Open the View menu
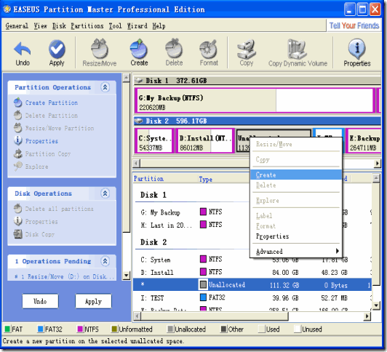Viewport: 387px width, 352px height. 40,26
